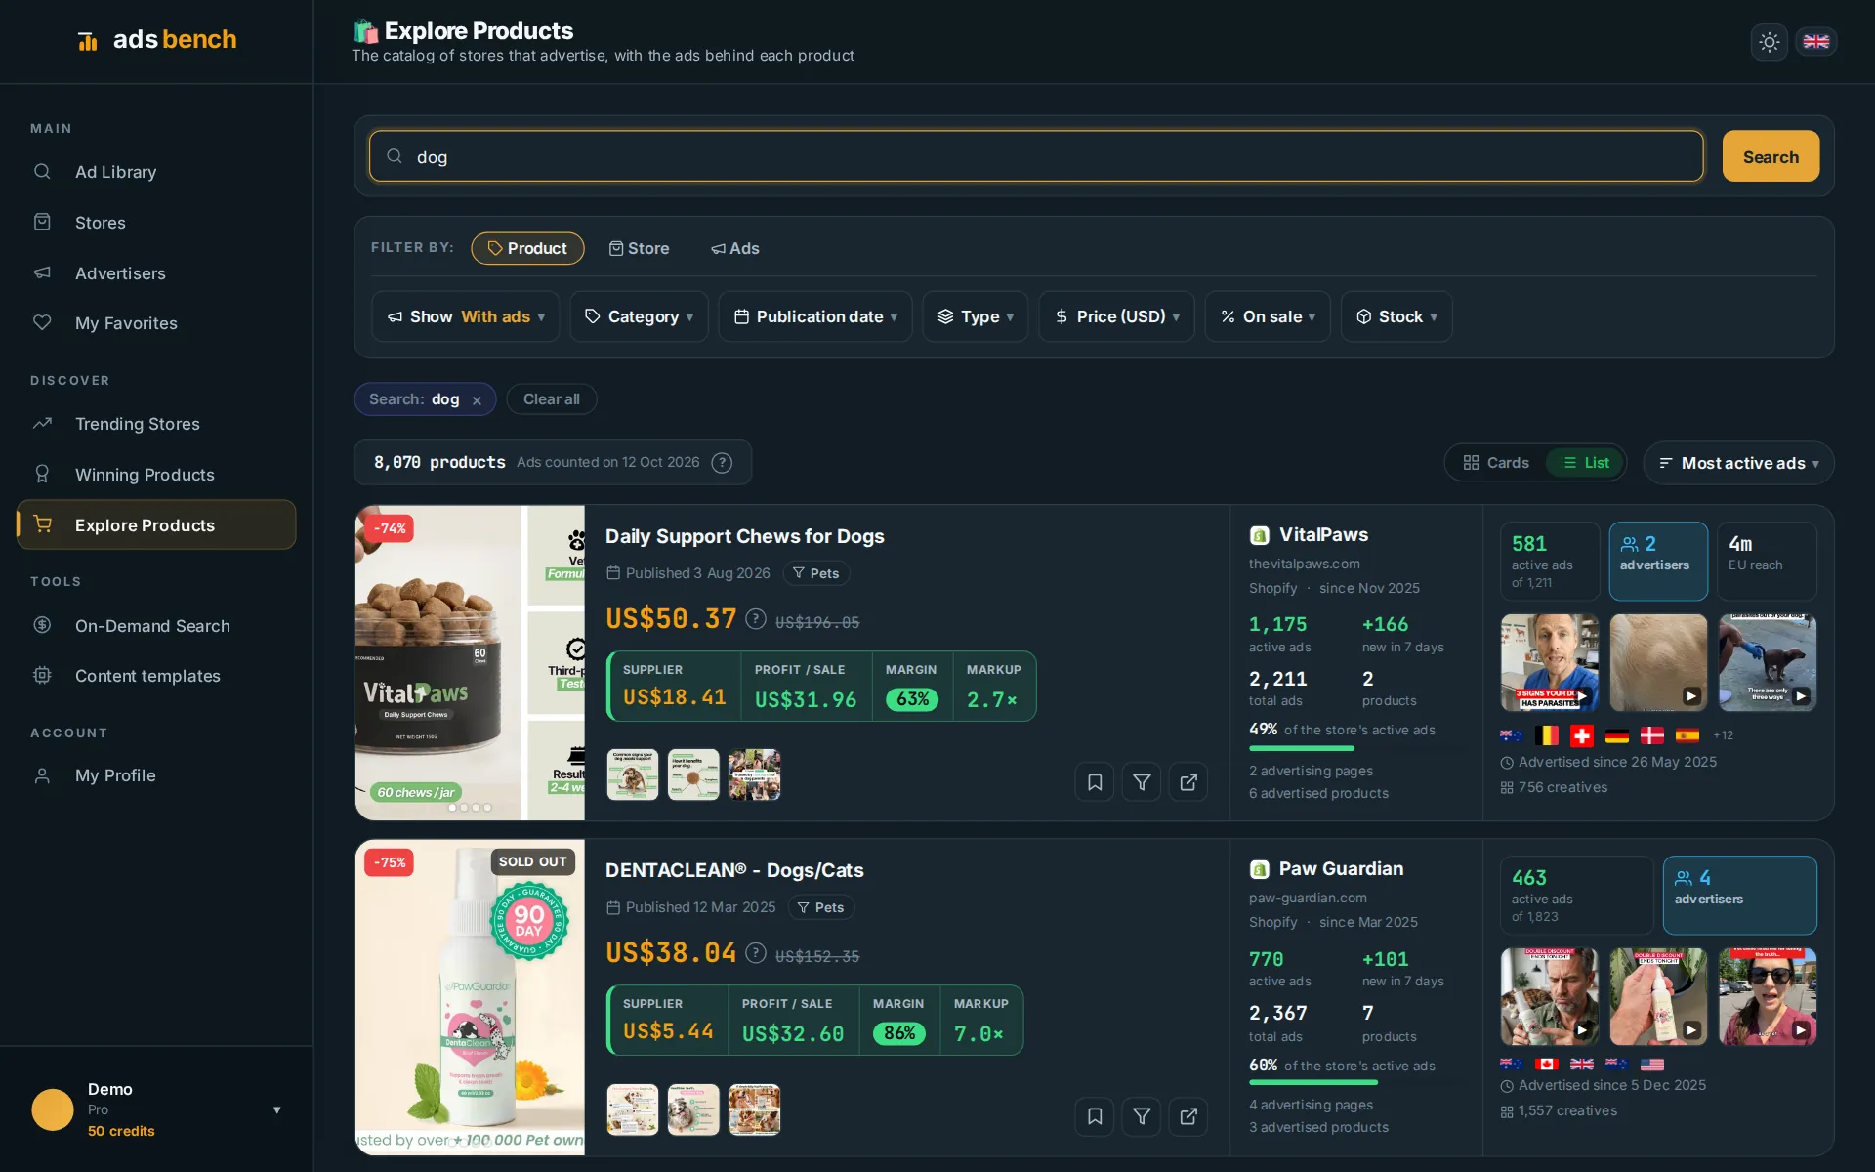Open Paw Guardian store link

click(x=1341, y=869)
